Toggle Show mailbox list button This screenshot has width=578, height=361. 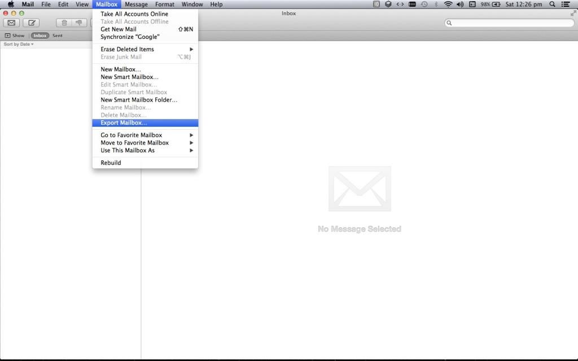(x=15, y=36)
